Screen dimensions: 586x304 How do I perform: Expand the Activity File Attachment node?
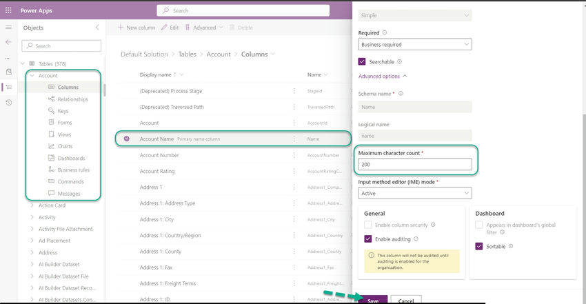(x=32, y=229)
